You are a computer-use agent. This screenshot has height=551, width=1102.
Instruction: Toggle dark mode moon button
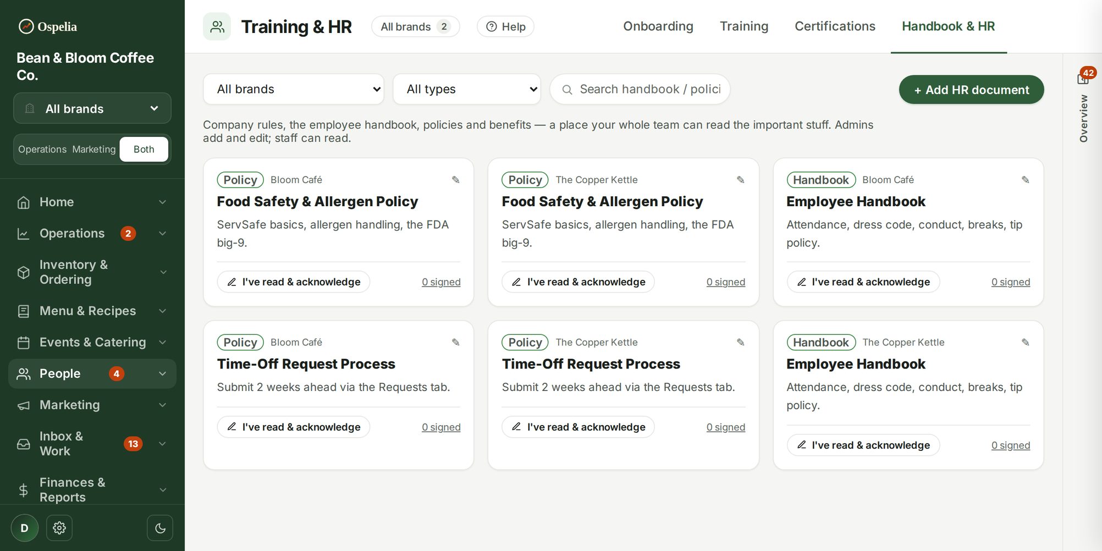pyautogui.click(x=160, y=528)
